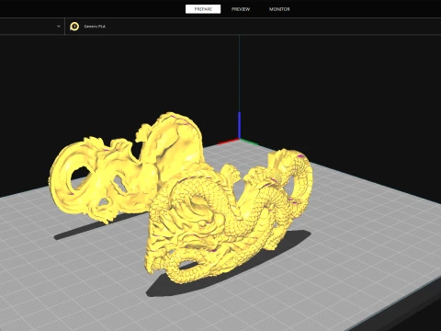441x331 pixels.
Task: Open the PREVIEW stage tab
Action: 241,9
